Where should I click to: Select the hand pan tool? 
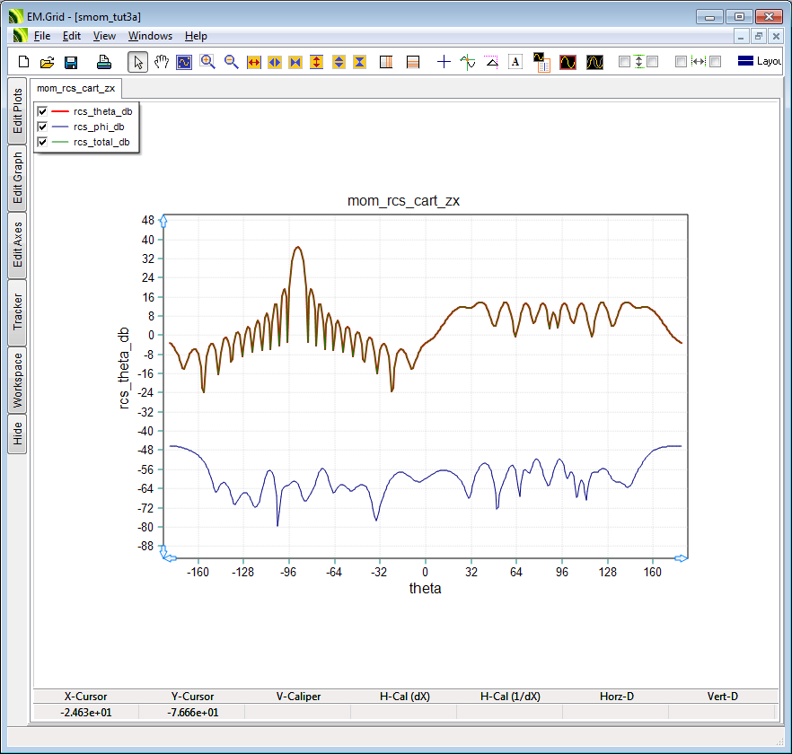tap(162, 62)
